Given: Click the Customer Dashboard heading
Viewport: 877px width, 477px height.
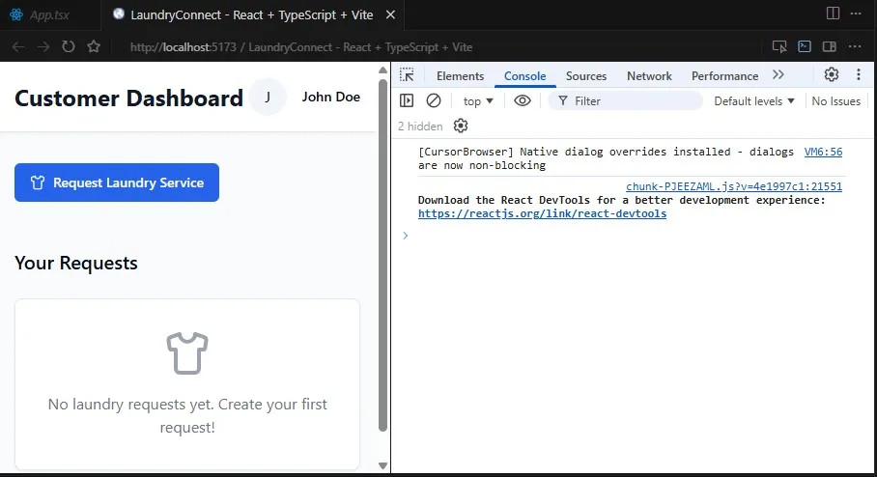Looking at the screenshot, I should click(128, 98).
